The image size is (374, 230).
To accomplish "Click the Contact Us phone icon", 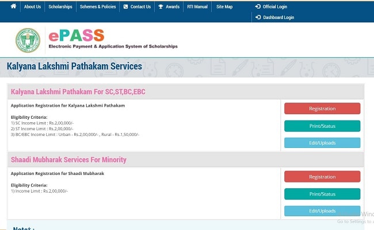I will click(x=125, y=7).
